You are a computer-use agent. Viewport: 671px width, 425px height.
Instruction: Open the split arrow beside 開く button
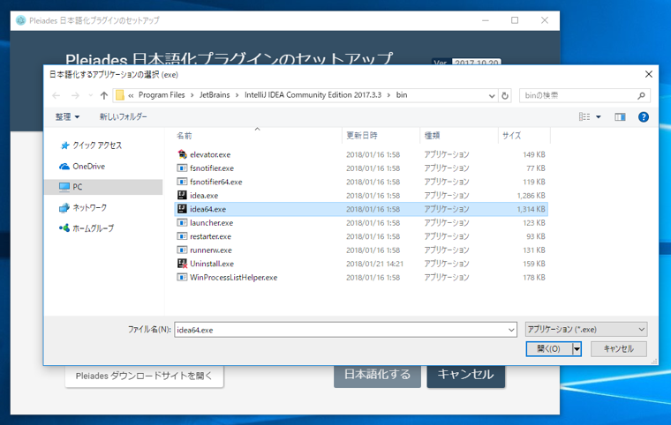pyautogui.click(x=577, y=349)
